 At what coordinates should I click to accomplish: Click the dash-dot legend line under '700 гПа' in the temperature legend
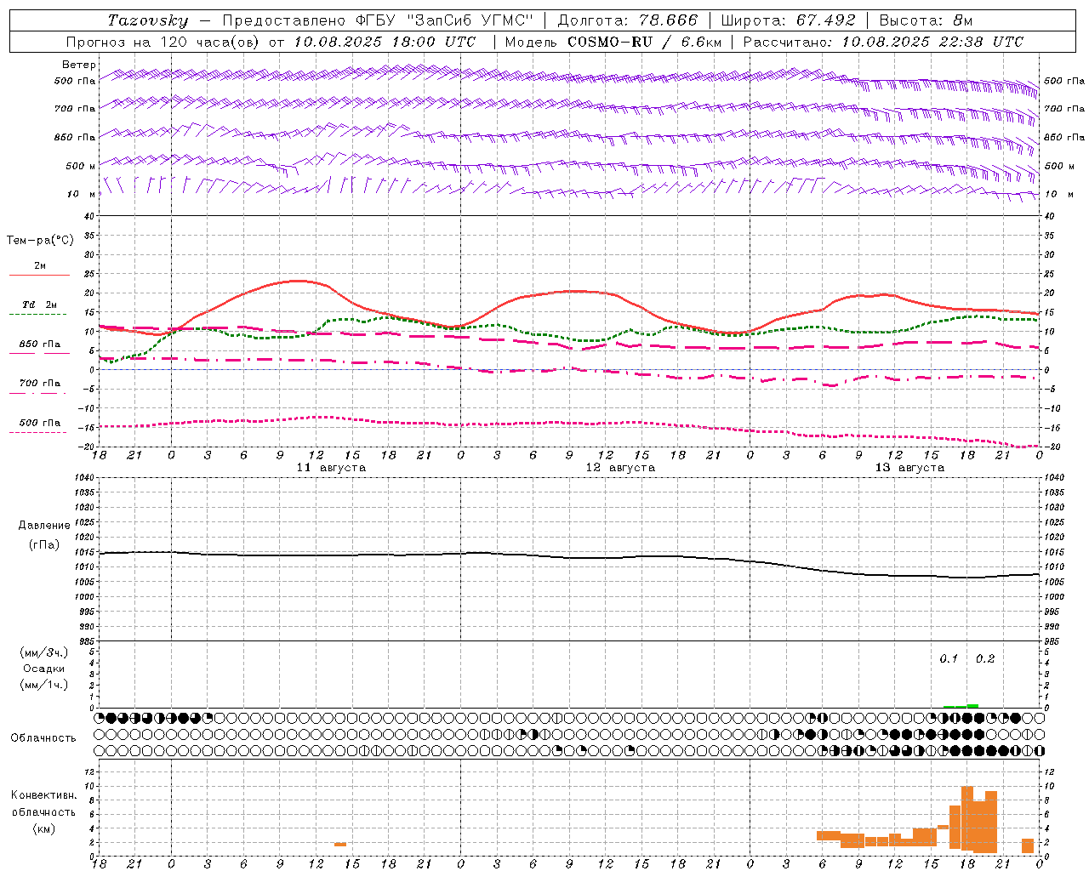tap(38, 393)
